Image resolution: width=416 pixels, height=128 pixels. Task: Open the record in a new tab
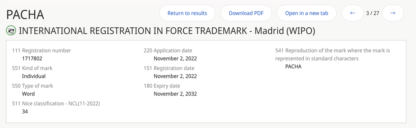point(306,13)
